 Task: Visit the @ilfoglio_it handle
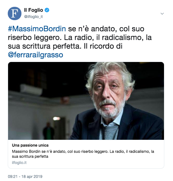[x=34, y=17]
